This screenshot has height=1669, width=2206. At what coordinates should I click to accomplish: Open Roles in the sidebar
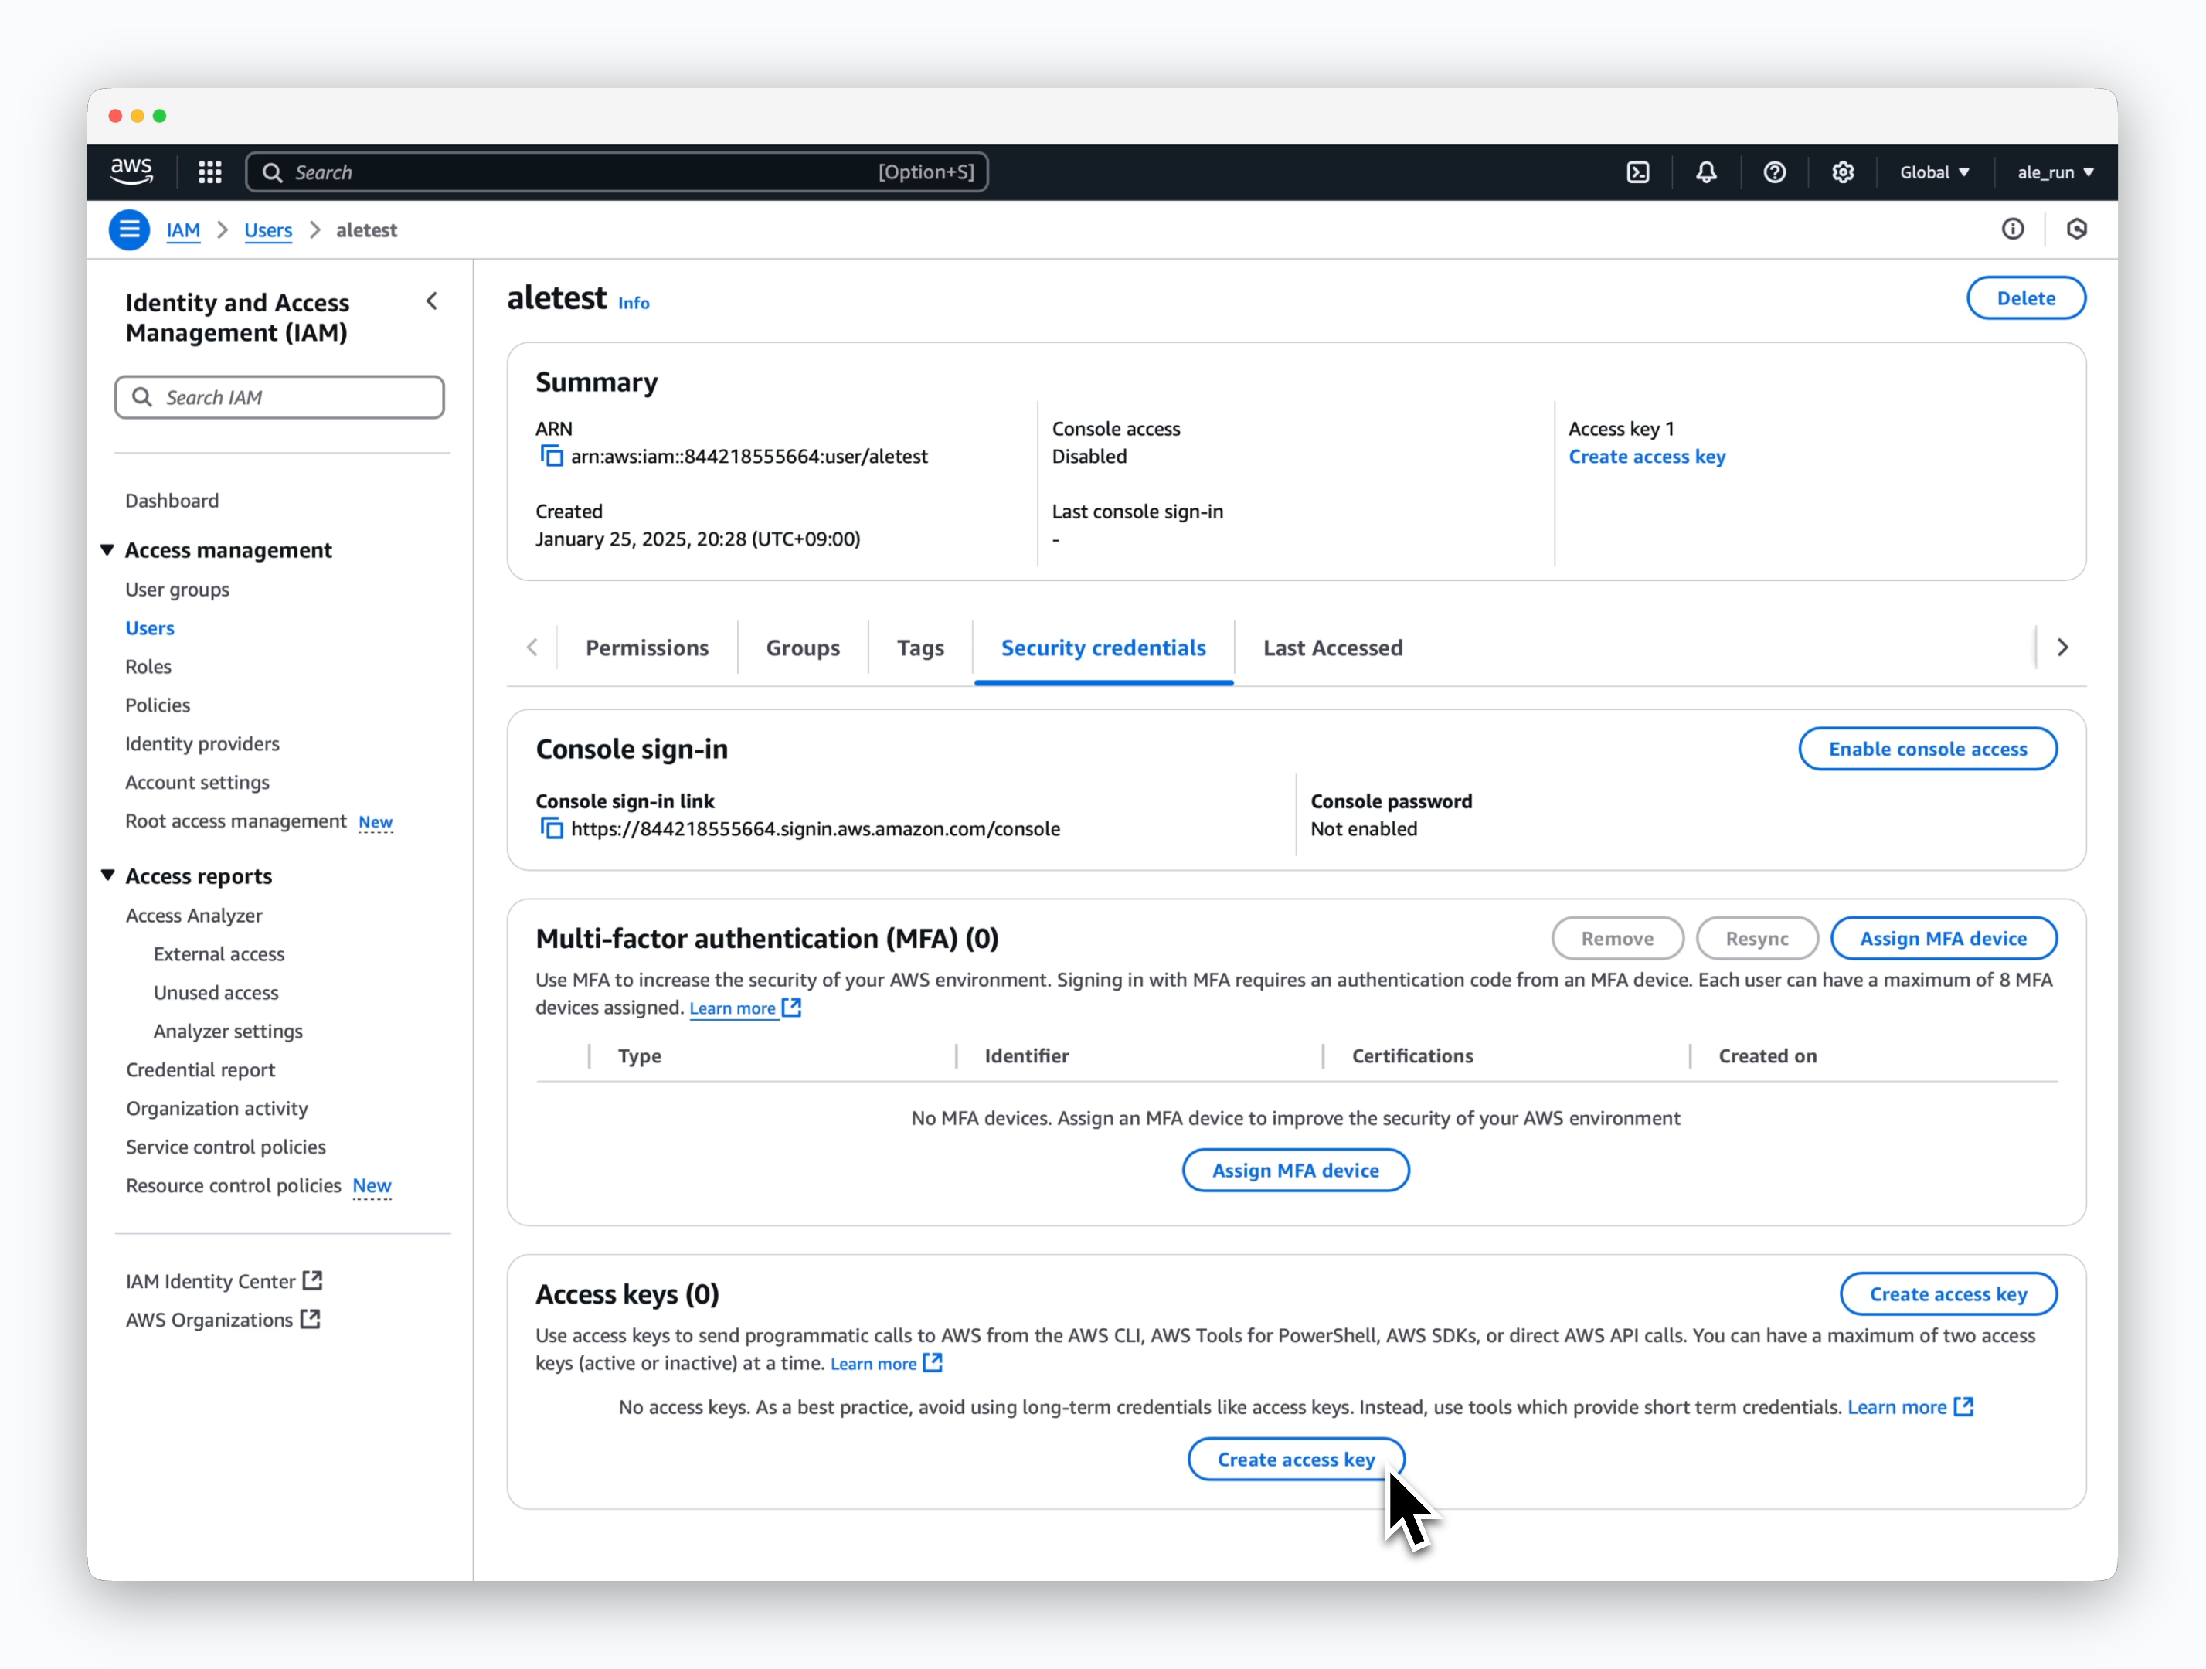click(x=148, y=666)
